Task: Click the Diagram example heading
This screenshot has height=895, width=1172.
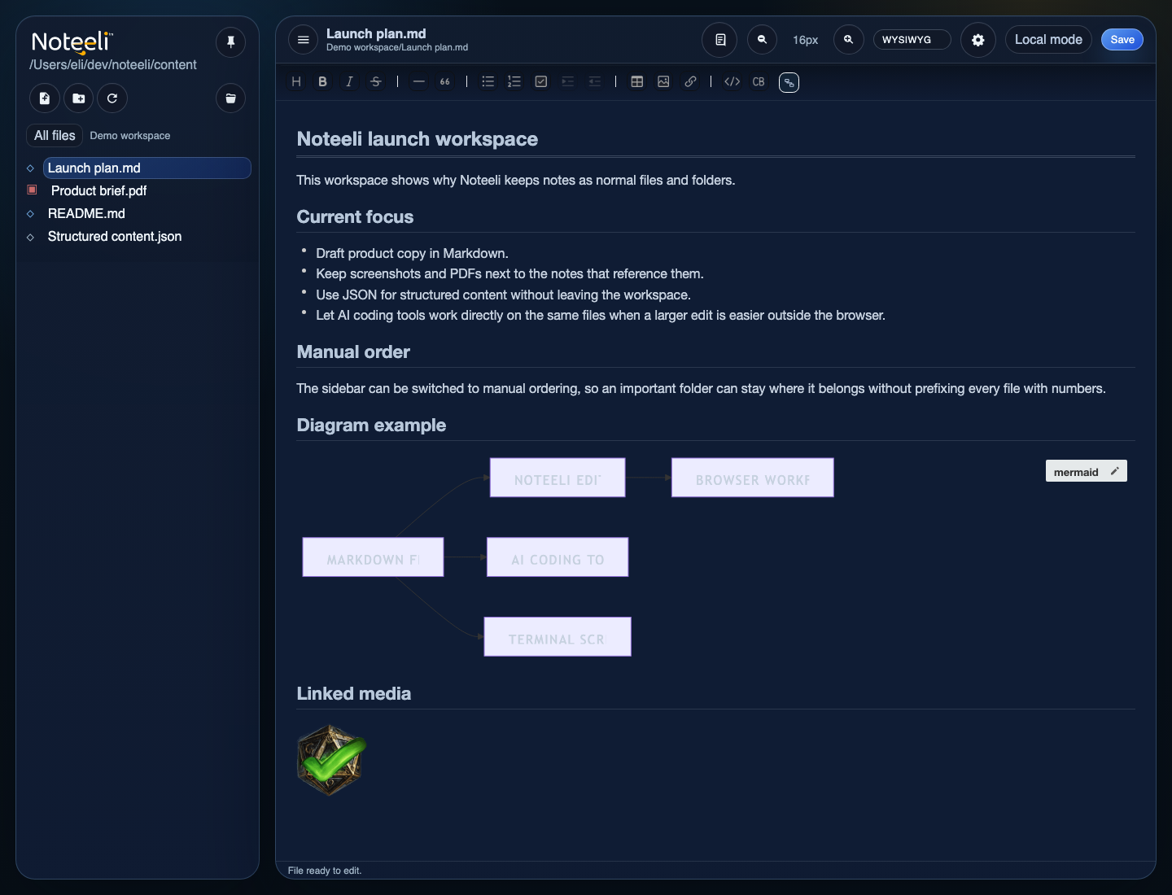Action: 371,426
